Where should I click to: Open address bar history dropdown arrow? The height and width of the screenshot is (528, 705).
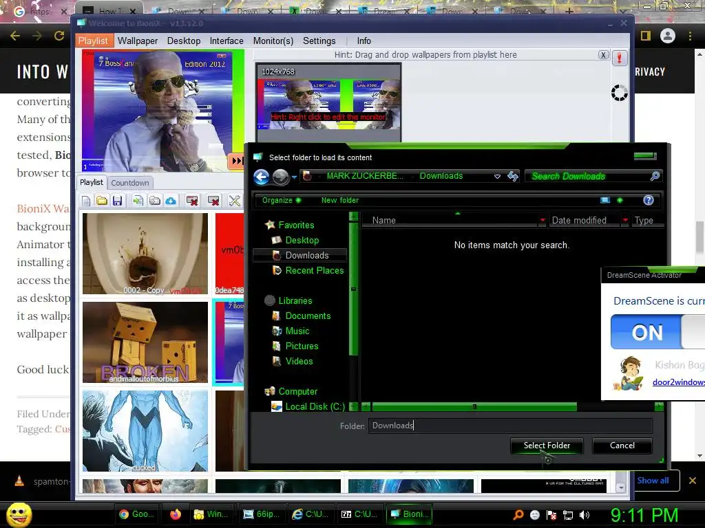(497, 177)
